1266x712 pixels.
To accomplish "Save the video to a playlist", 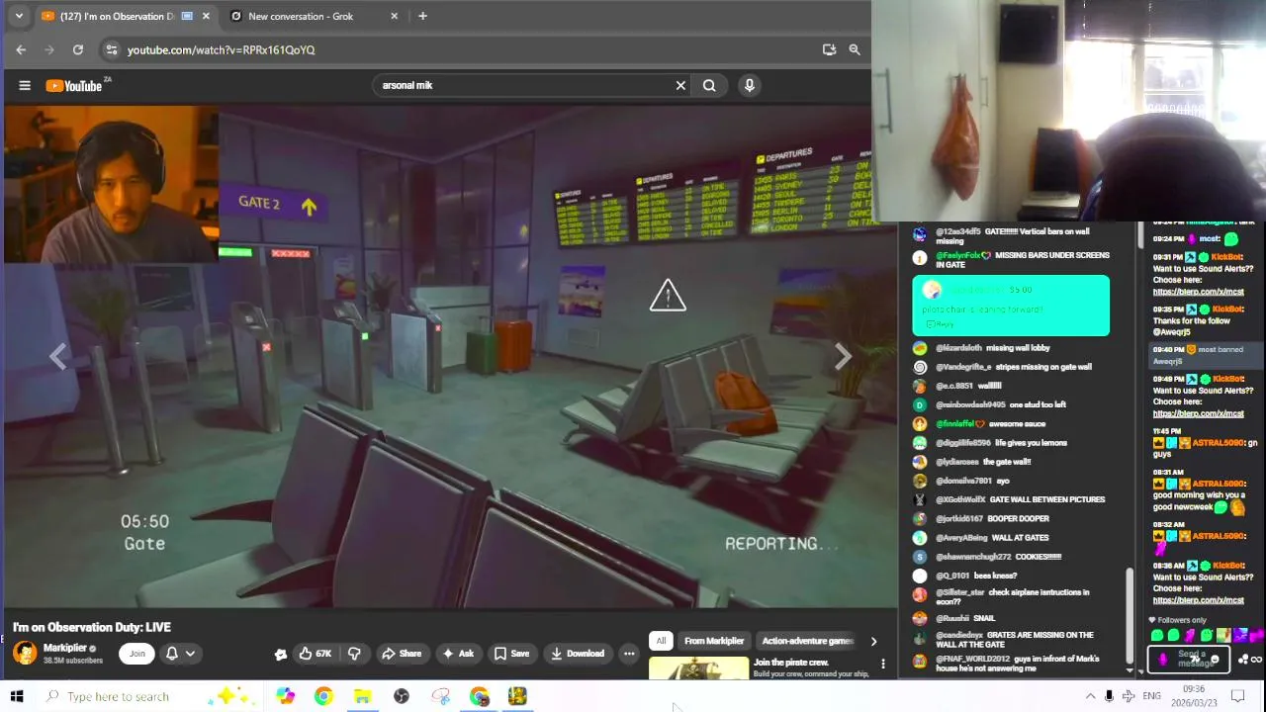I will pyautogui.click(x=511, y=653).
